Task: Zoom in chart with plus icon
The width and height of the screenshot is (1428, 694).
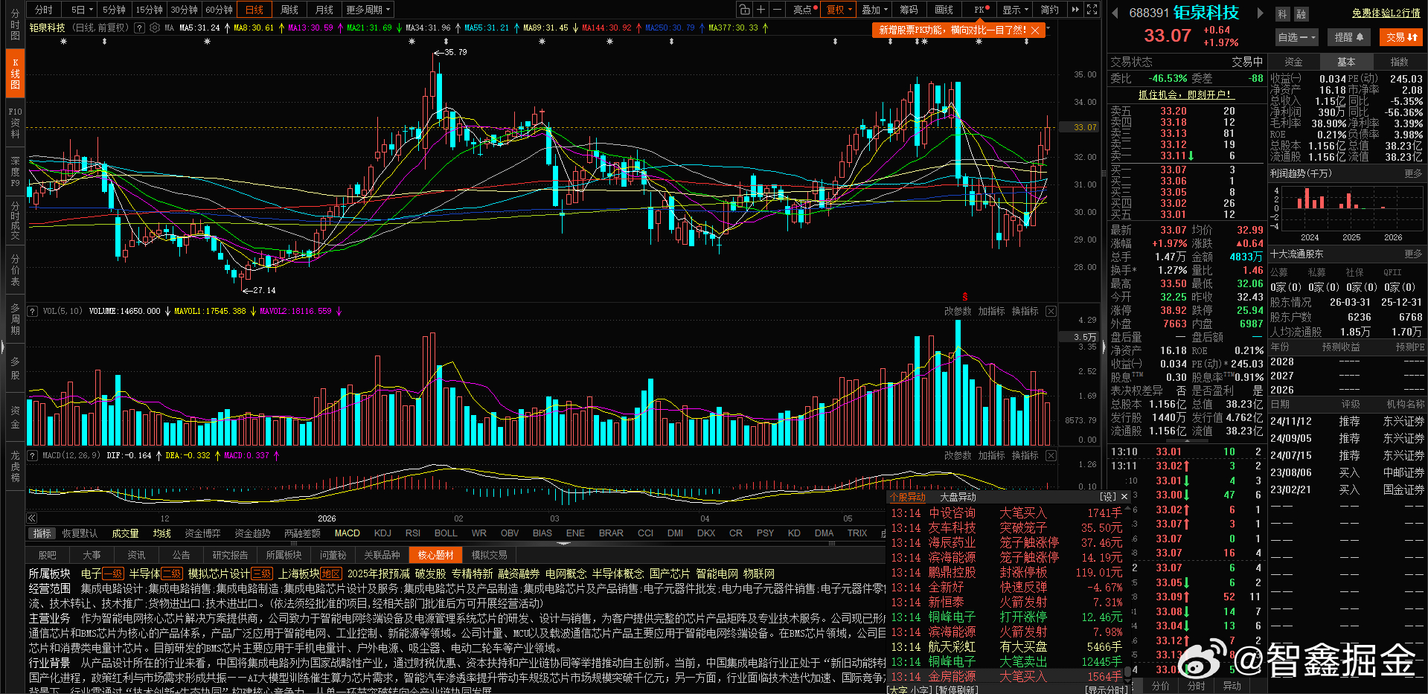Action: pos(761,10)
